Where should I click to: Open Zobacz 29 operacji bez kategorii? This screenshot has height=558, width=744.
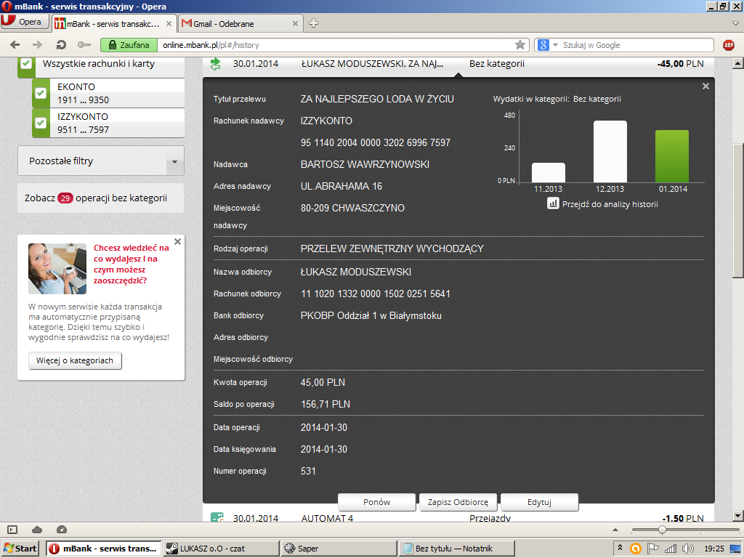[x=100, y=198]
